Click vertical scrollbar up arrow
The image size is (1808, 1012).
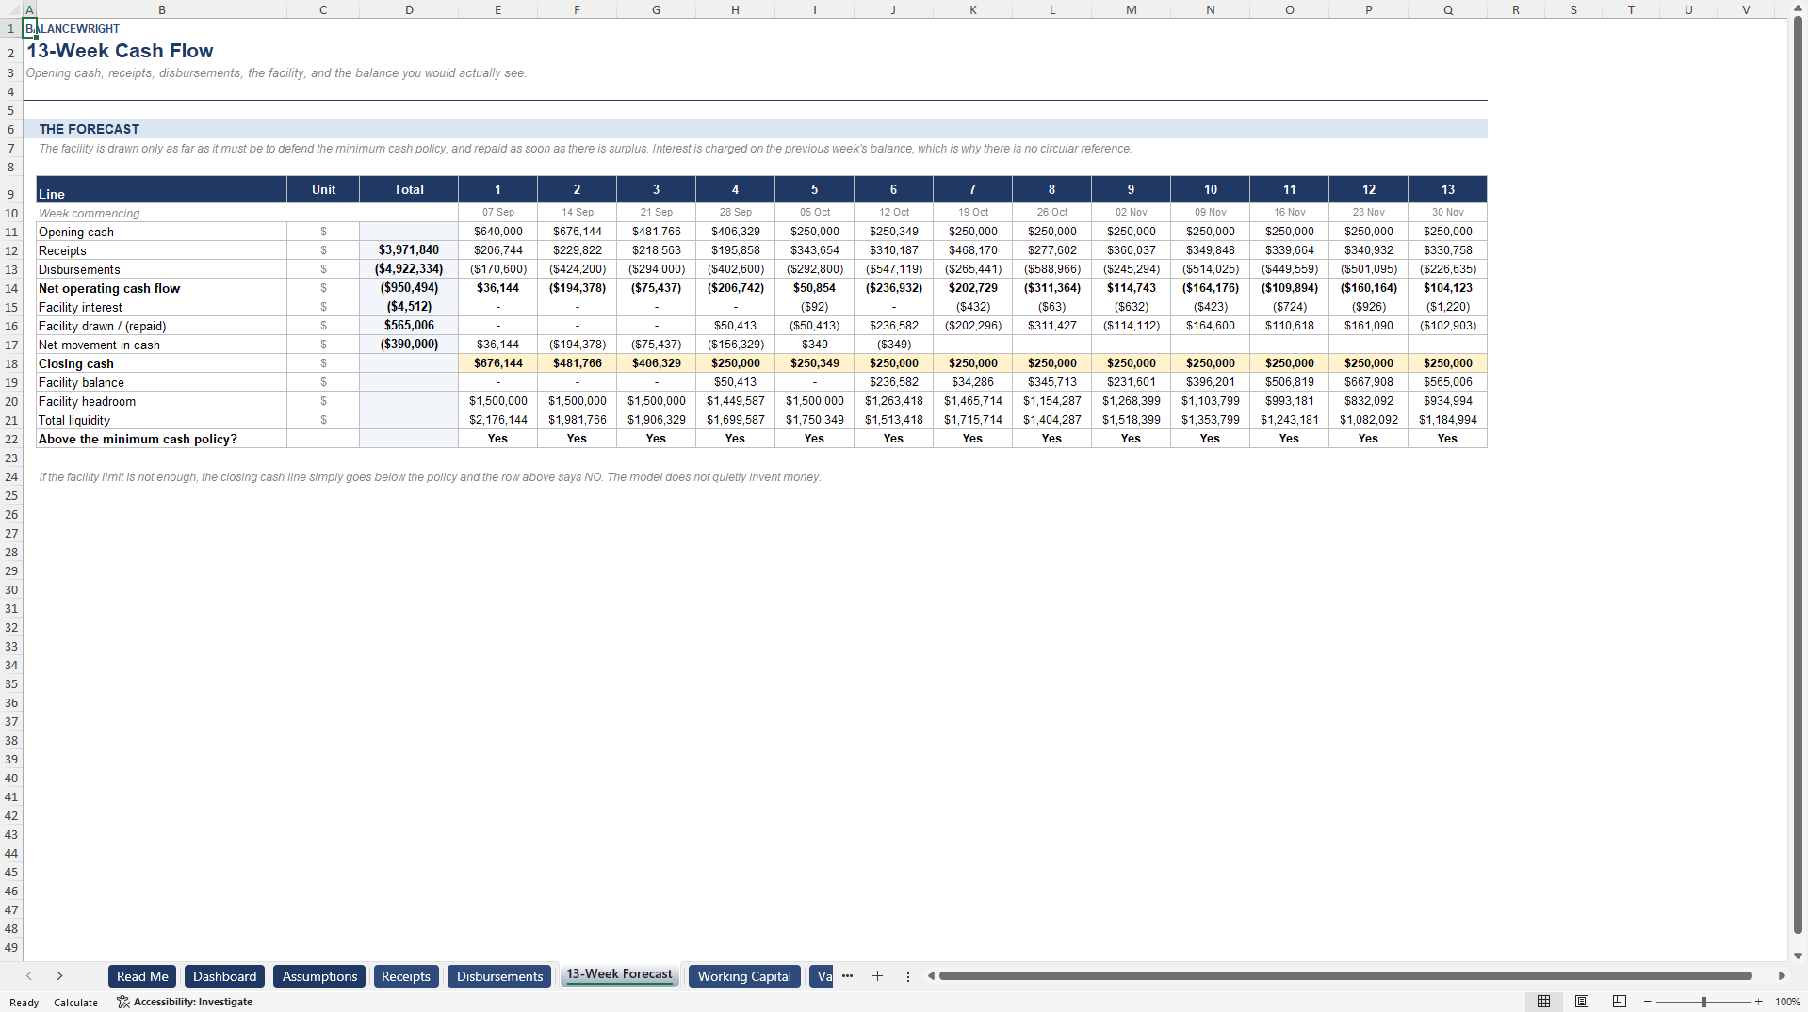click(x=1798, y=8)
